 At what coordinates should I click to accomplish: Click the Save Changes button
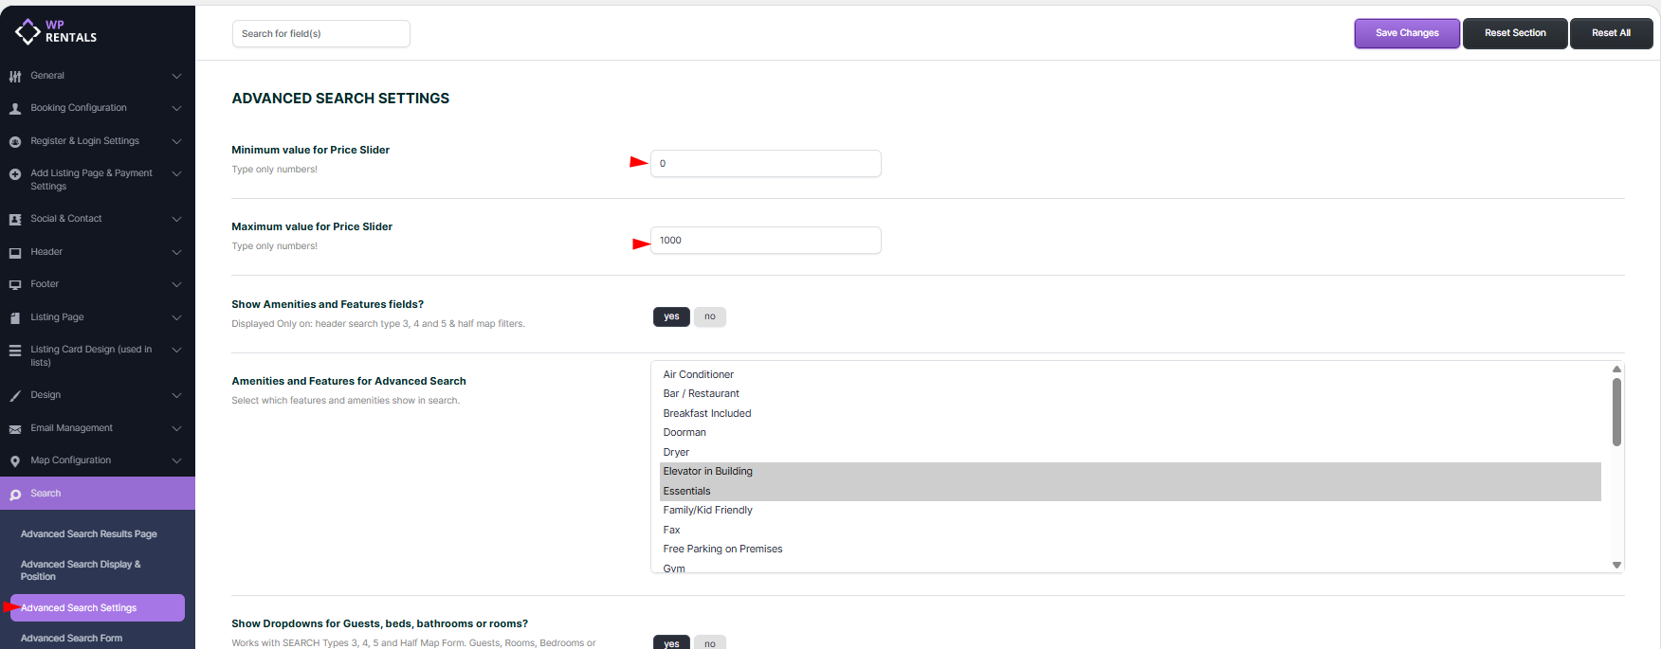pos(1406,33)
